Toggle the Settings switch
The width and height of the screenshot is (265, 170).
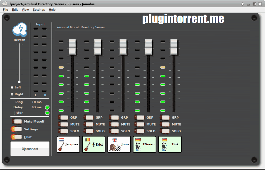tap(16, 129)
